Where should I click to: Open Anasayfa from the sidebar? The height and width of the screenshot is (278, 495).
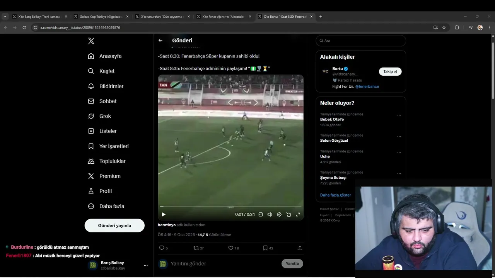click(x=105, y=56)
